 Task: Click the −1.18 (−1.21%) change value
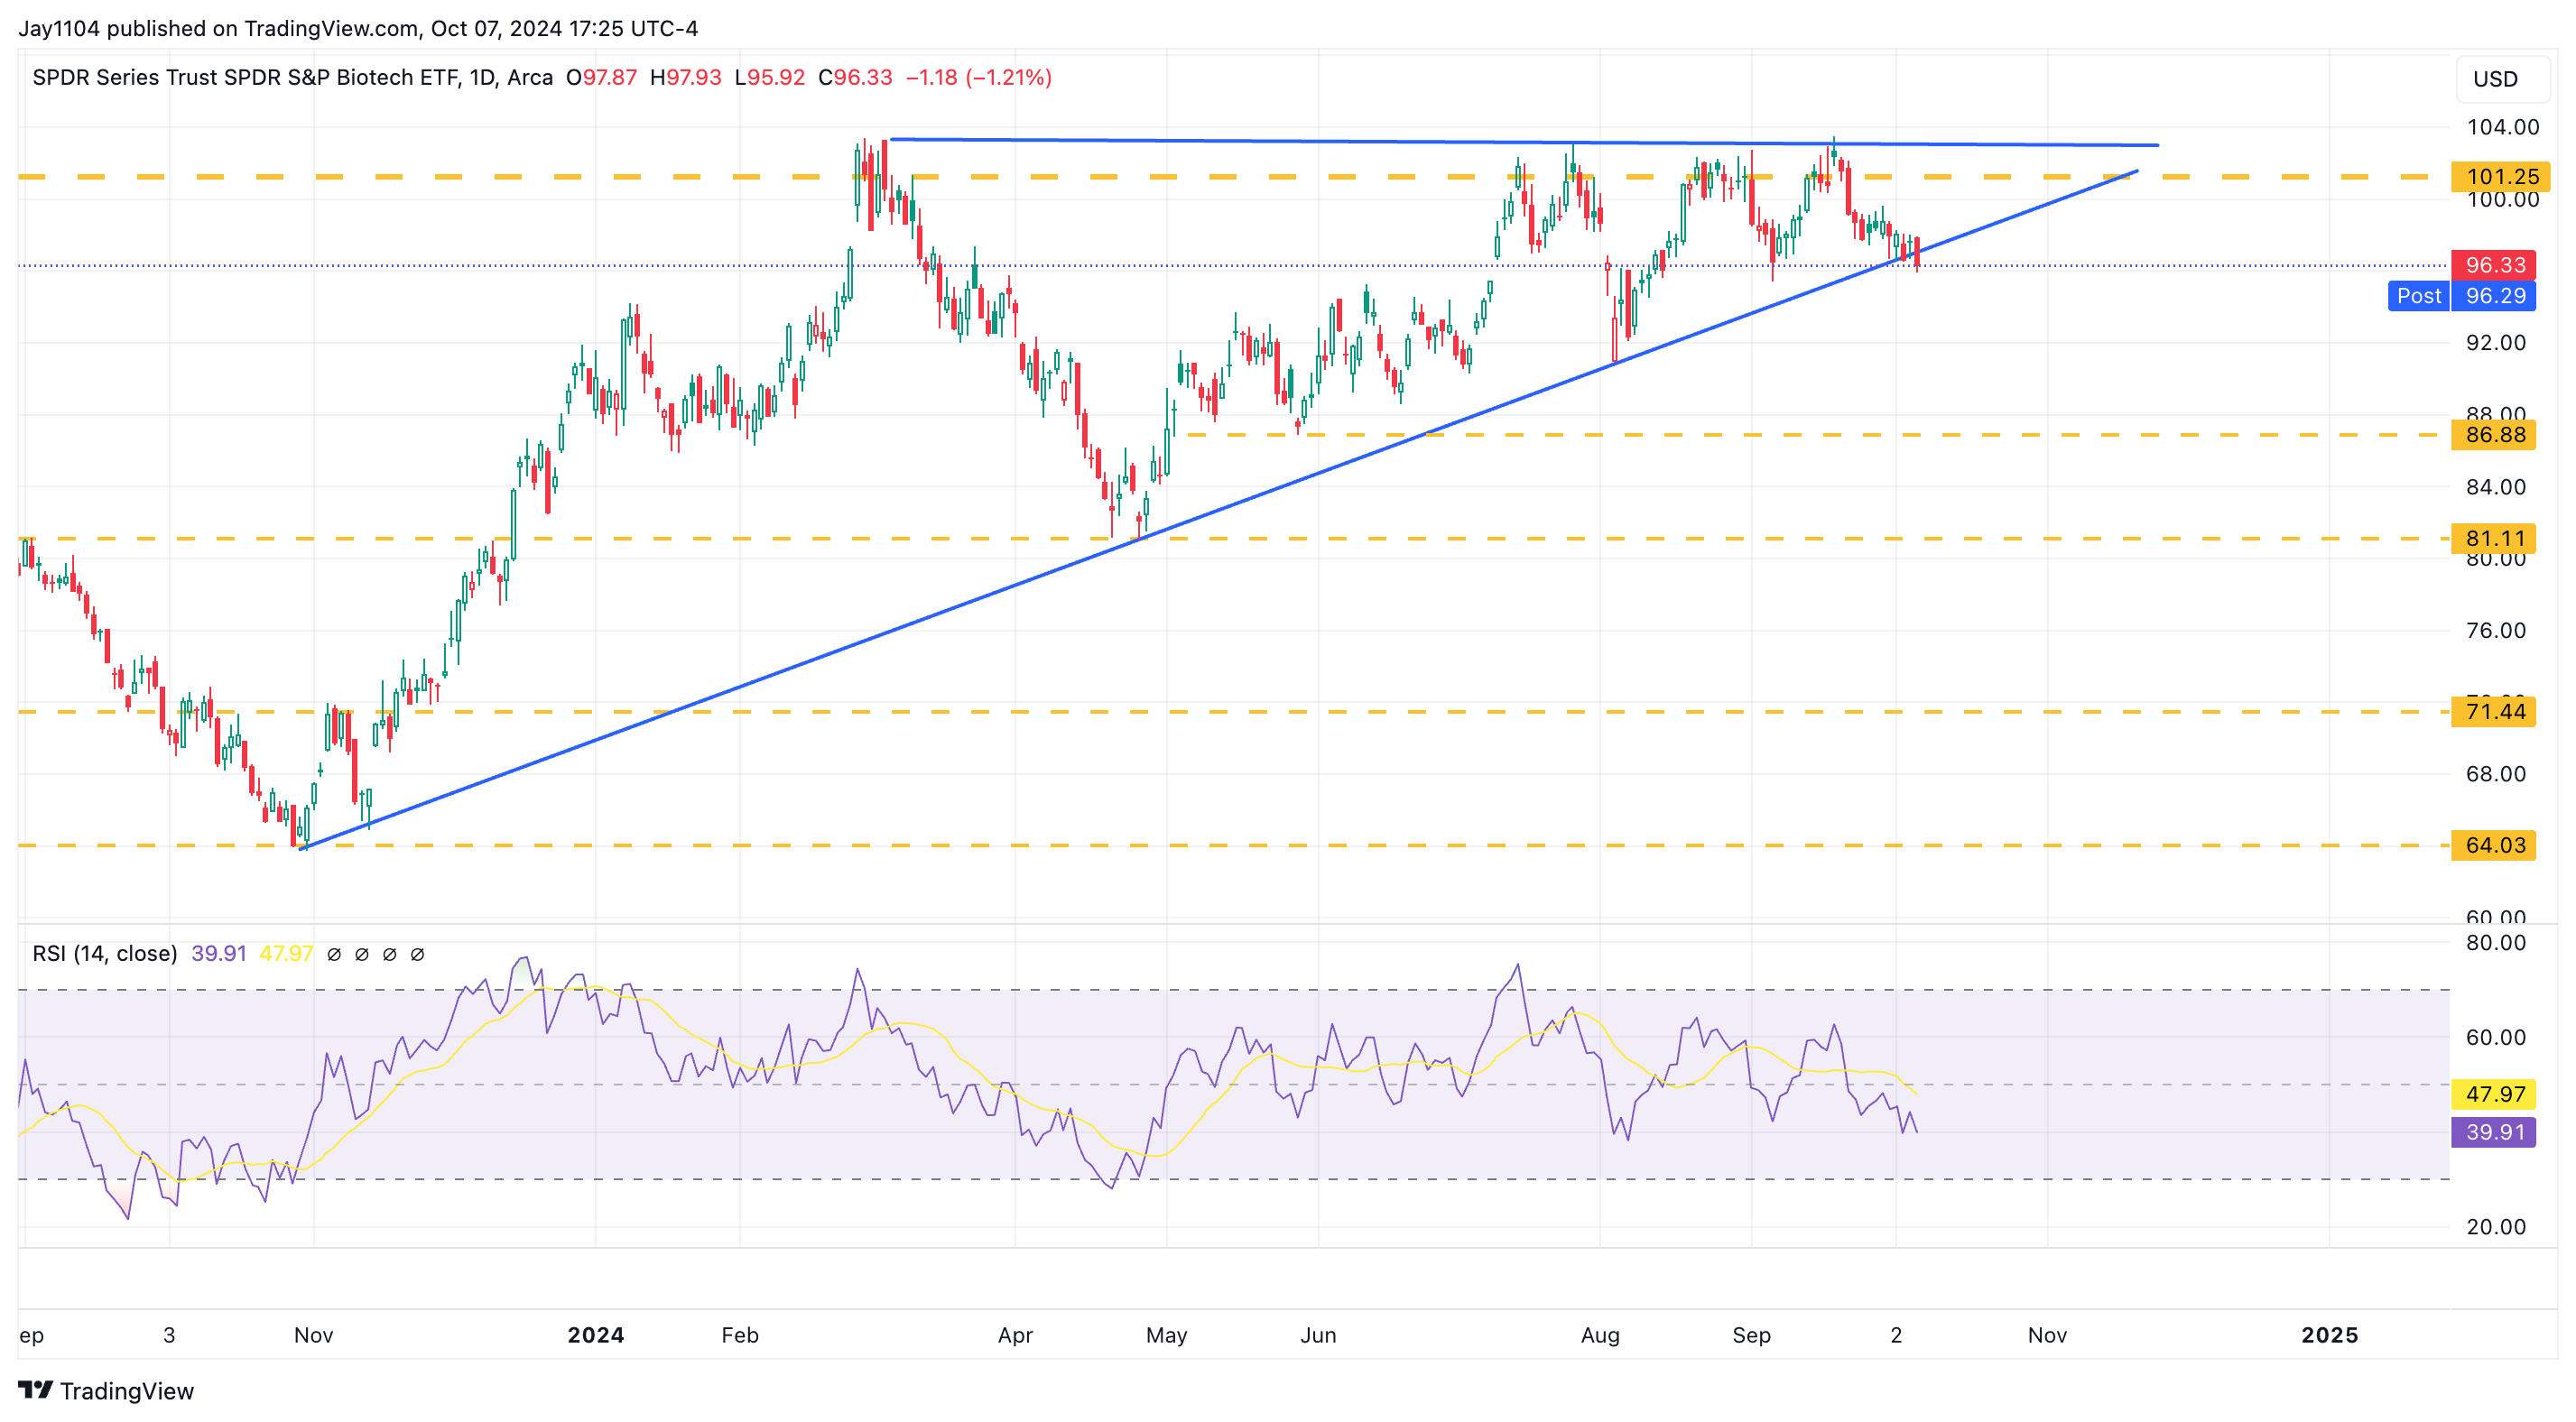tap(979, 78)
